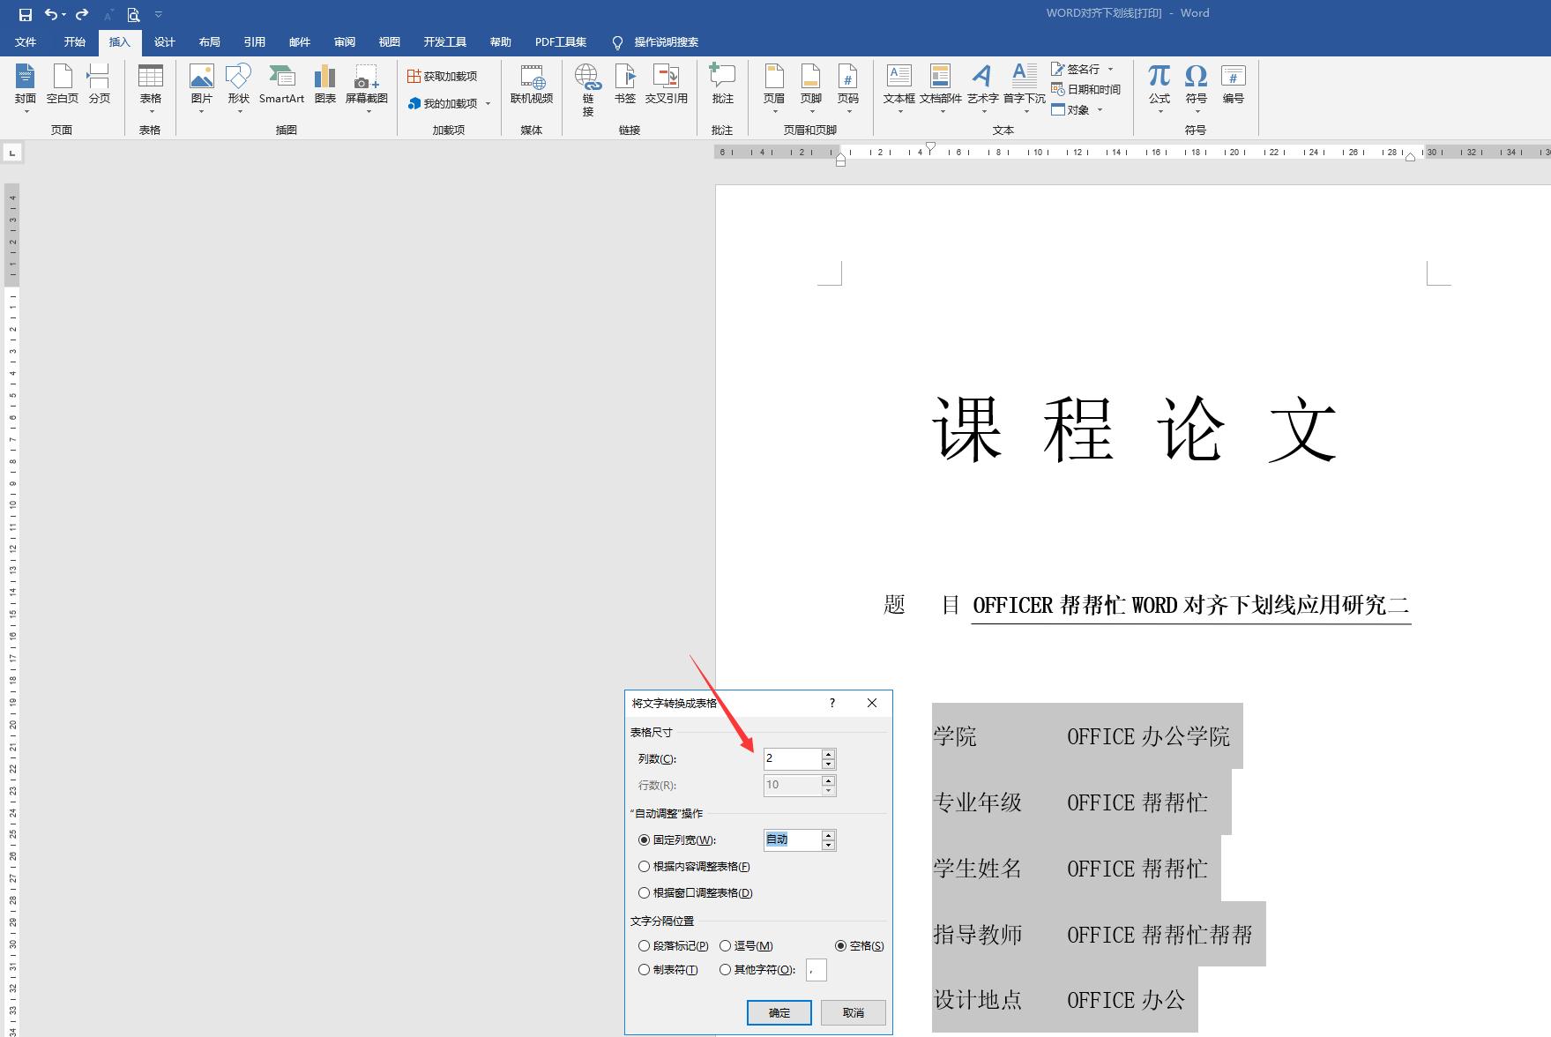Click the Redo arrow icon
Screen dimensions: 1551x1037
coord(82,14)
